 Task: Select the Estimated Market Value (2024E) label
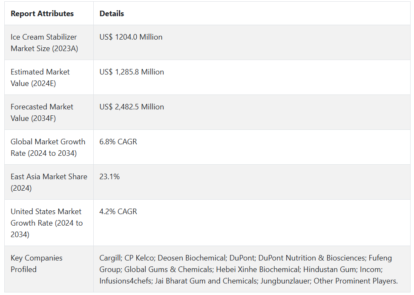click(x=40, y=77)
